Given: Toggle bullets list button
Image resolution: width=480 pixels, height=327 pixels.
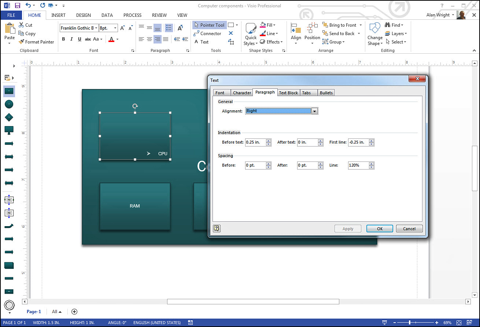Looking at the screenshot, I should pyautogui.click(x=169, y=28).
